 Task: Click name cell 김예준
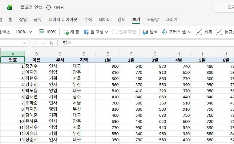point(36,115)
